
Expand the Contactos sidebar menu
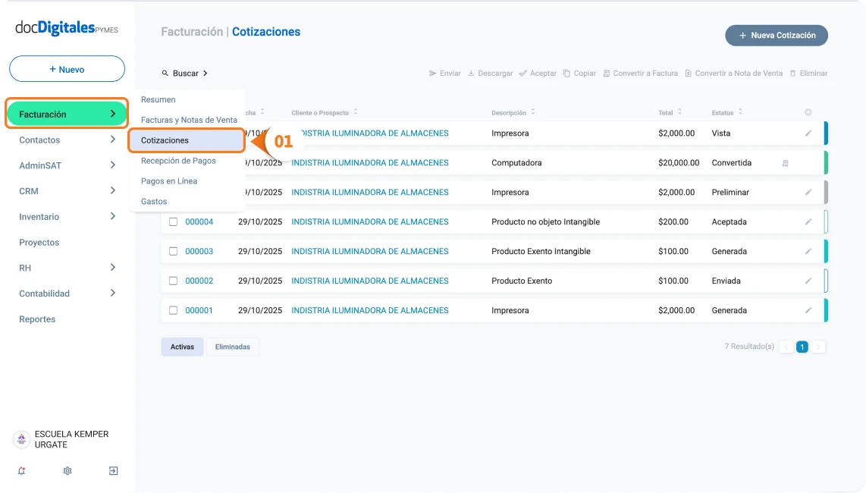pos(112,140)
